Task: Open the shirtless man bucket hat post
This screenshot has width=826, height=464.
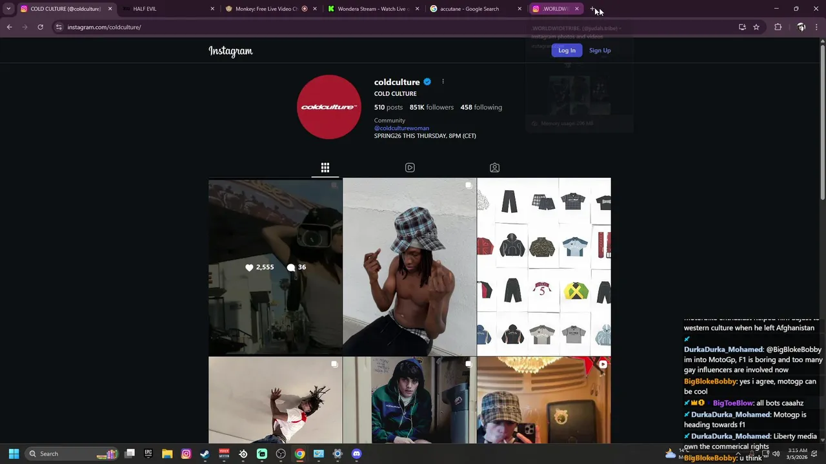Action: (x=410, y=267)
